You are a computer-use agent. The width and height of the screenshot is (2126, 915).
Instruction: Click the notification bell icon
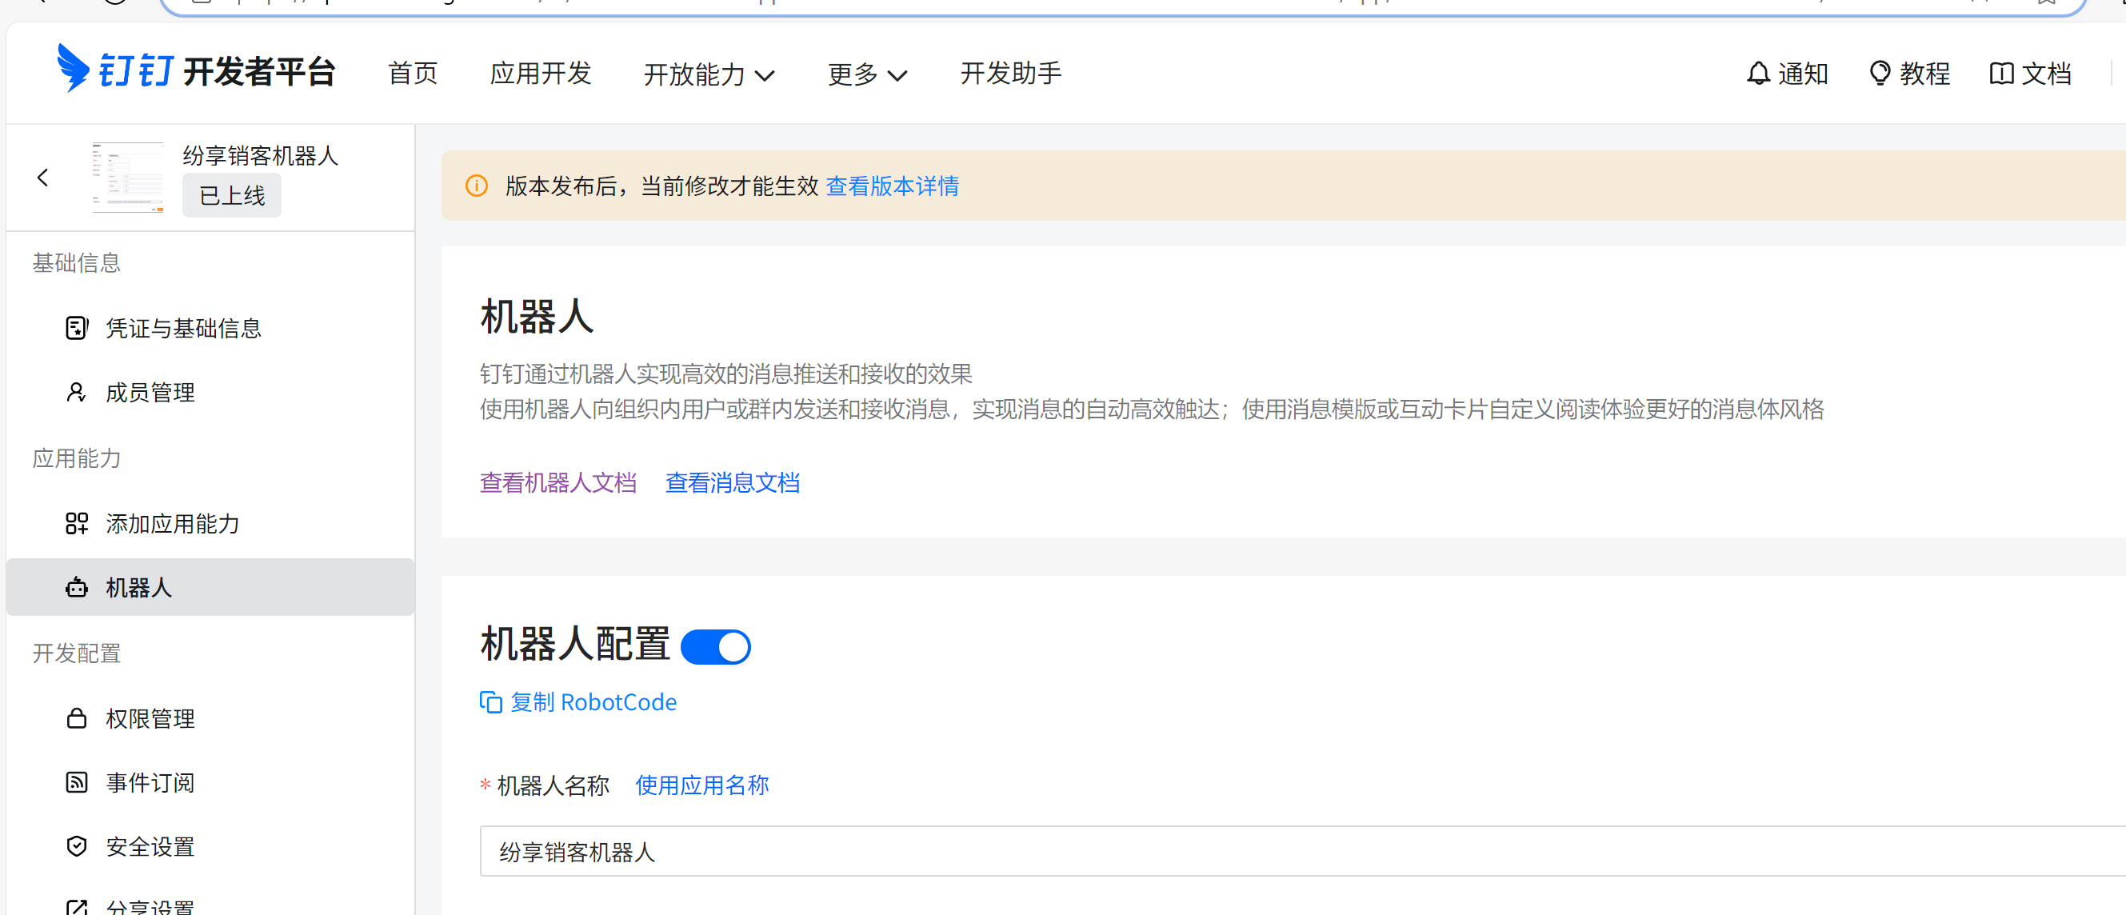(1758, 74)
